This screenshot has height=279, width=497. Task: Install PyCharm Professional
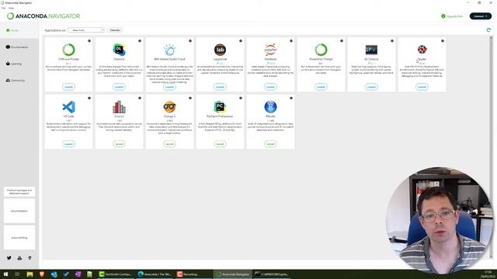click(x=220, y=144)
